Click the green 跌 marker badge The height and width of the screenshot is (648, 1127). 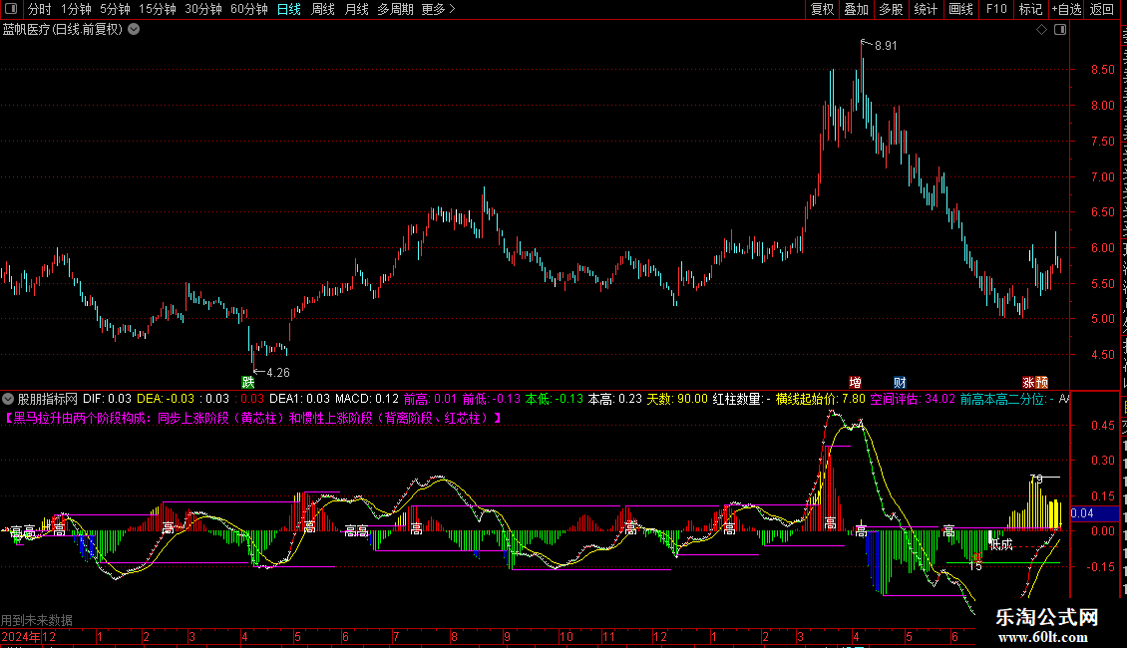[248, 382]
